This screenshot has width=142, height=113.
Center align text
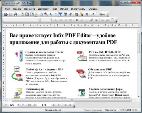coord(61,20)
